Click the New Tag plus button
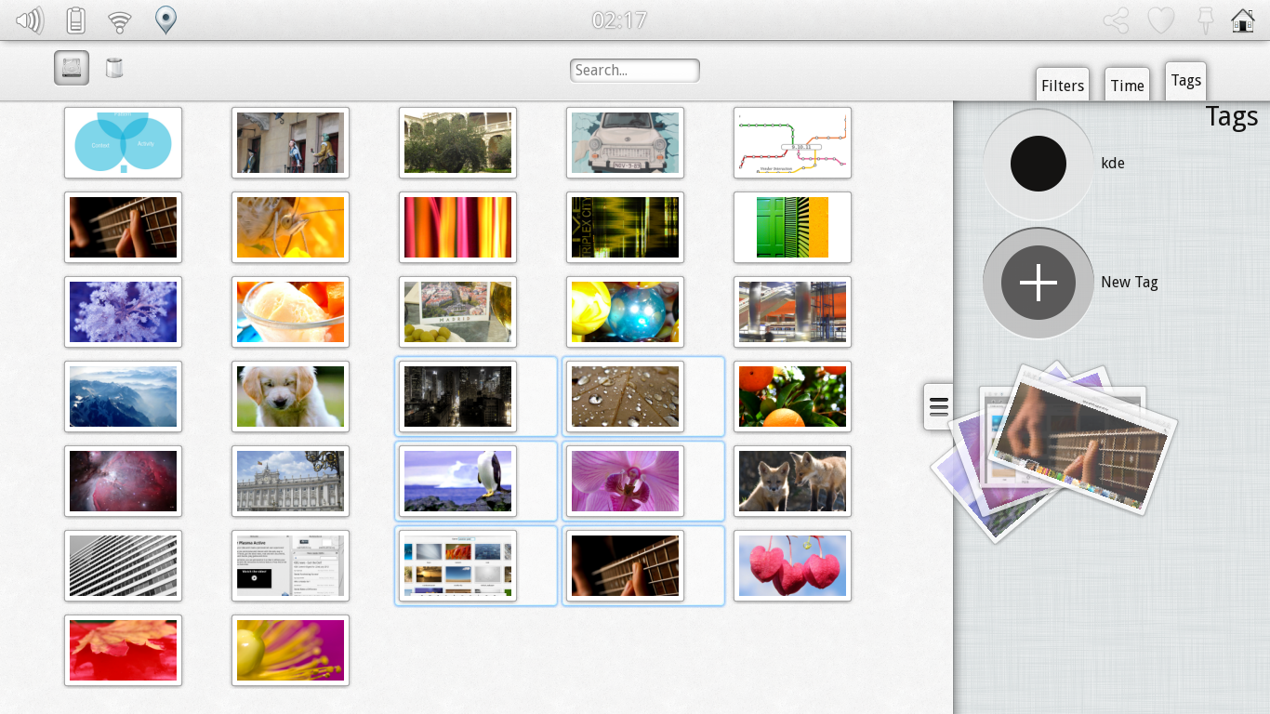 point(1038,283)
